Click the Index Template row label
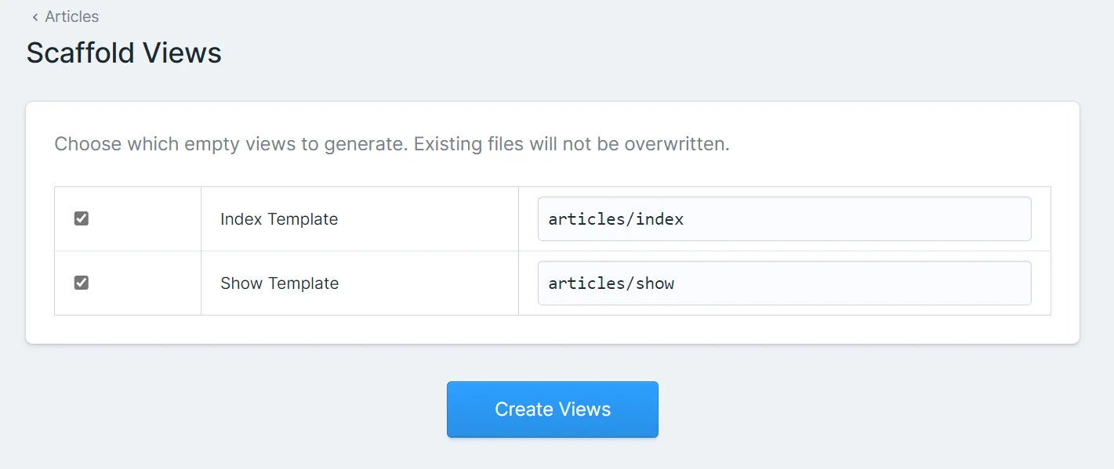The width and height of the screenshot is (1114, 469). 279,219
